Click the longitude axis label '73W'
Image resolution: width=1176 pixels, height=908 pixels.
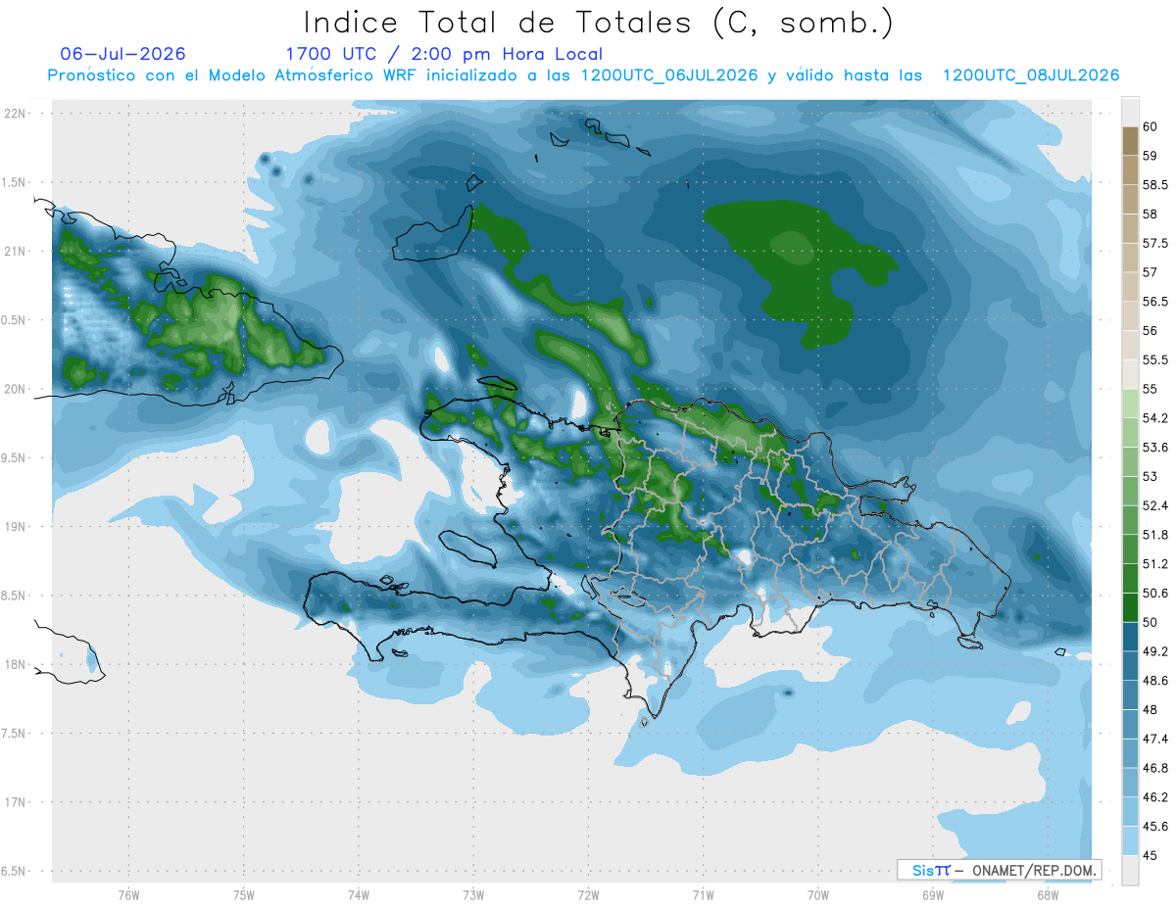pos(473,894)
